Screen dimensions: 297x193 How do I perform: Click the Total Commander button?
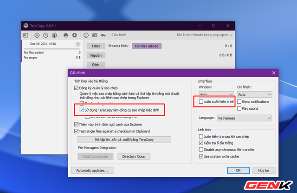click(x=95, y=156)
